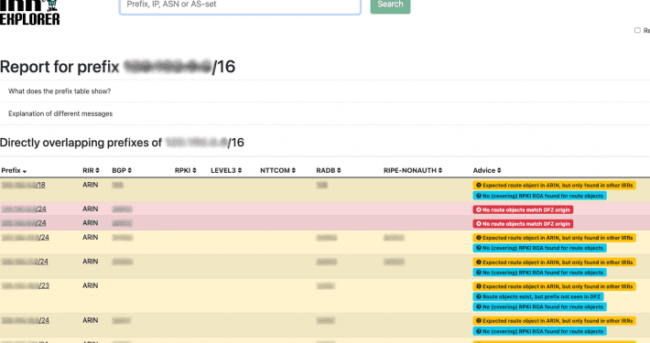Click 'No (covering) RPKI ROA found' badge in /18 row
The width and height of the screenshot is (650, 343).
[x=540, y=196]
